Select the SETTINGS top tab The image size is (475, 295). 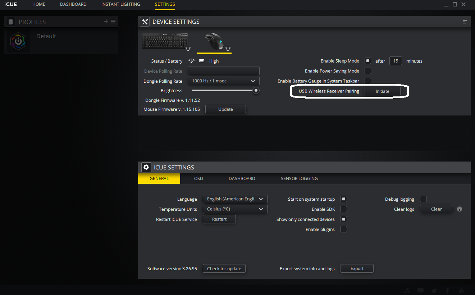coord(165,4)
